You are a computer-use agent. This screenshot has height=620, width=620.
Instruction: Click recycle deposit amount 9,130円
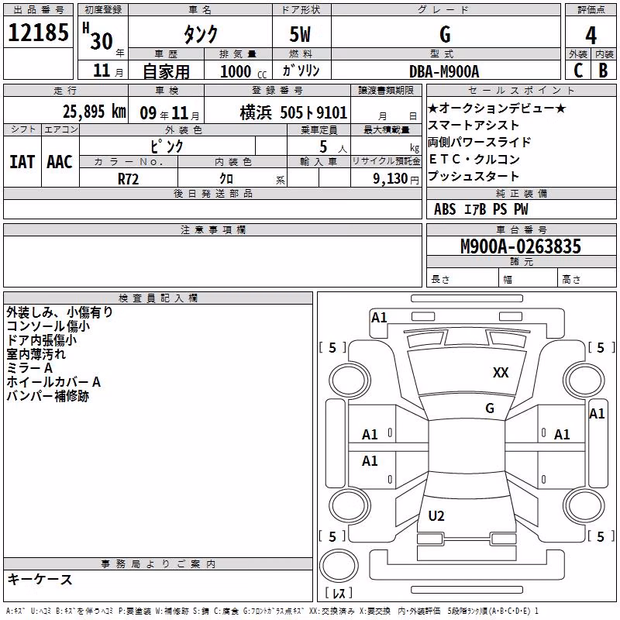(396, 179)
